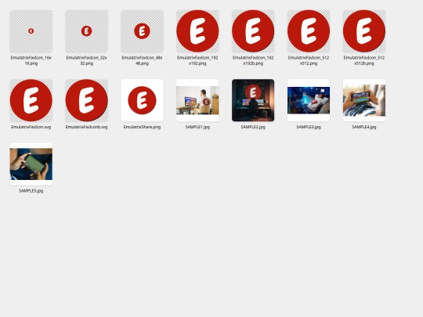Click the file name text 'SAMPLE4.jpg'
This screenshot has width=423, height=317.
(364, 127)
